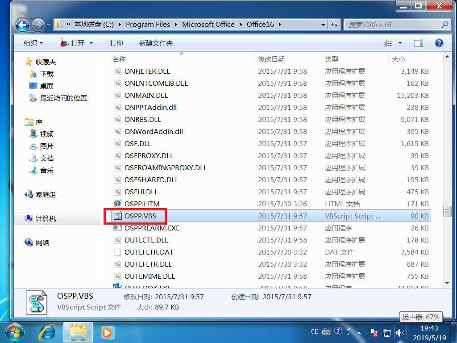This screenshot has height=343, width=457.
Task: Click the speaker volume tray icon
Action: [x=400, y=332]
